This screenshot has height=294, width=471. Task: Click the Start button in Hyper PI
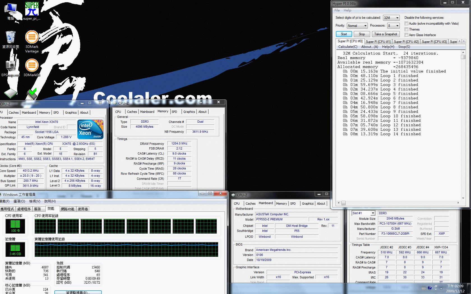[344, 34]
